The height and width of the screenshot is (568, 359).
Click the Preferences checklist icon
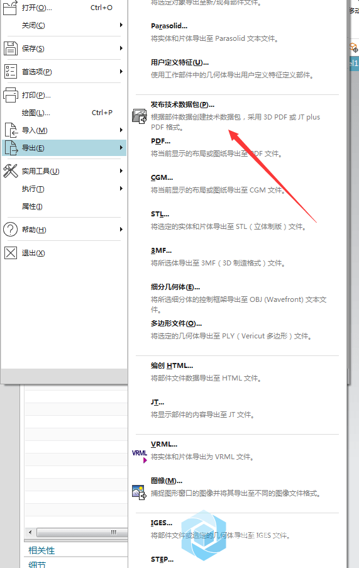tap(11, 71)
